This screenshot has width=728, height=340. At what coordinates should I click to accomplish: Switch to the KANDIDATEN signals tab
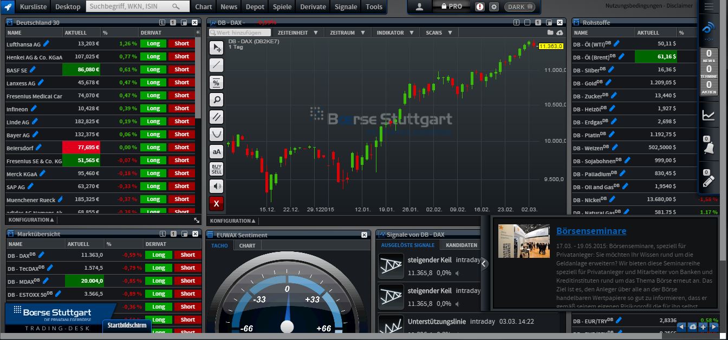[x=461, y=245]
